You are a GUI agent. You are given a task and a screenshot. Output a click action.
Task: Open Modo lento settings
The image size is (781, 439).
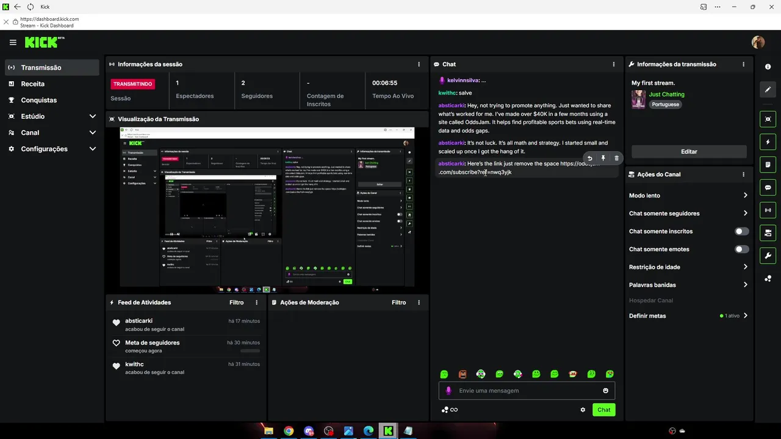pyautogui.click(x=688, y=196)
